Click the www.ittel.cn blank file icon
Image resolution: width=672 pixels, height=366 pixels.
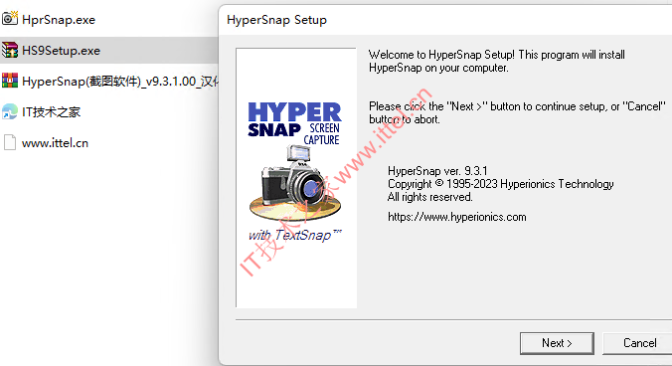pyautogui.click(x=10, y=142)
